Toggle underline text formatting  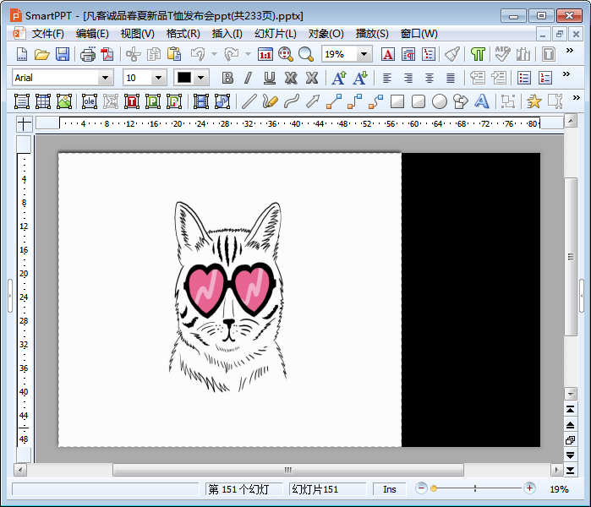pos(270,78)
